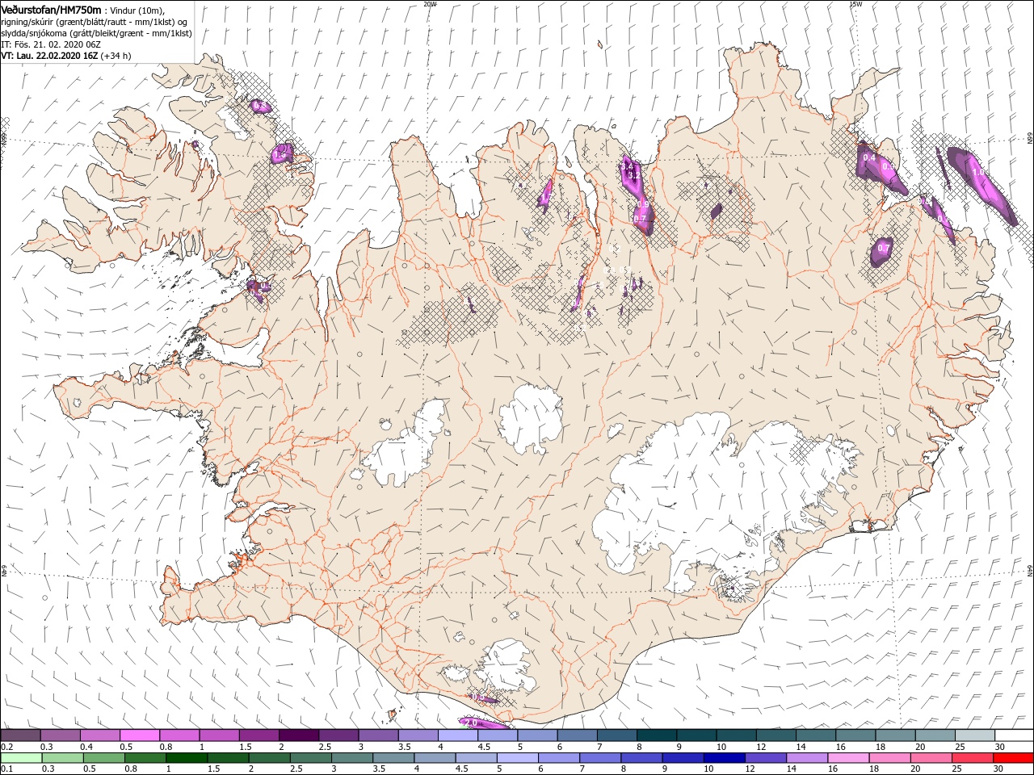Click the 0.2 label on snow scale
This screenshot has height=775, width=1034.
coord(6,747)
